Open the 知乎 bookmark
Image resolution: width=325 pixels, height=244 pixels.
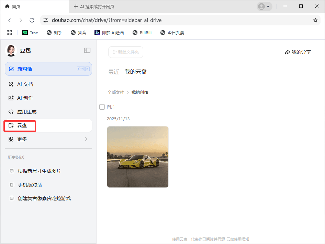(x=54, y=33)
